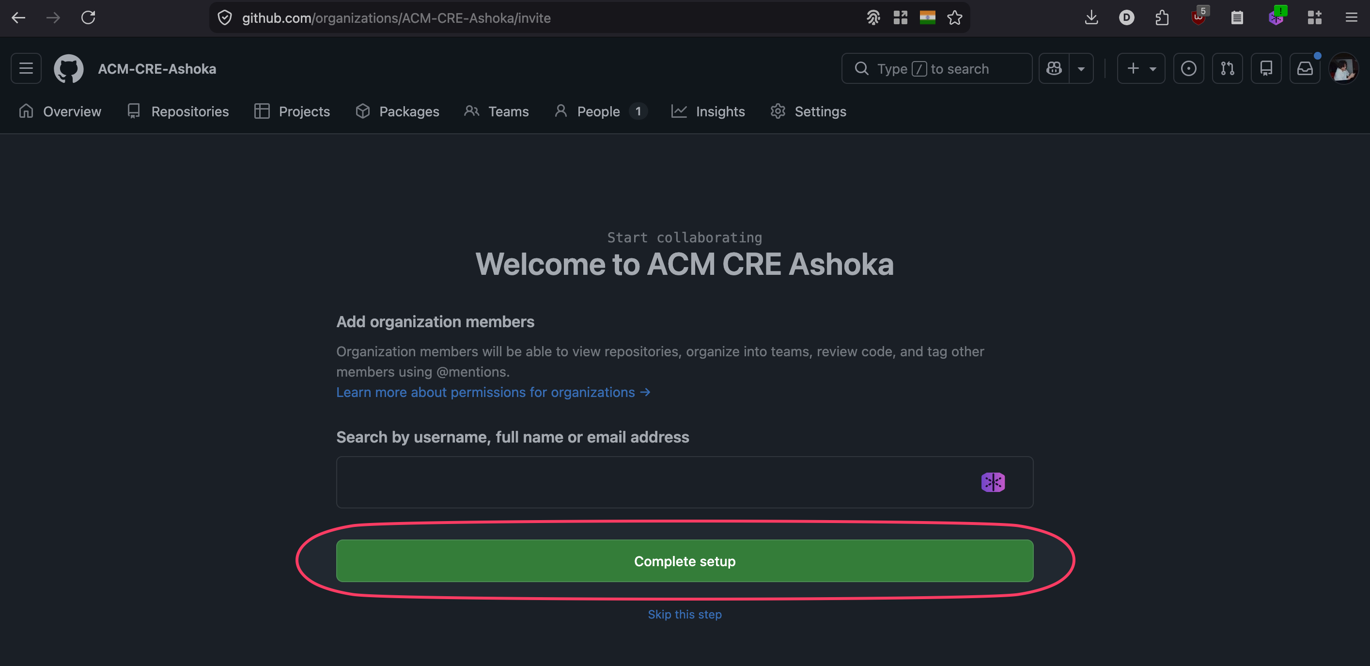This screenshot has height=666, width=1370.
Task: Go back using browser back arrow
Action: (x=18, y=17)
